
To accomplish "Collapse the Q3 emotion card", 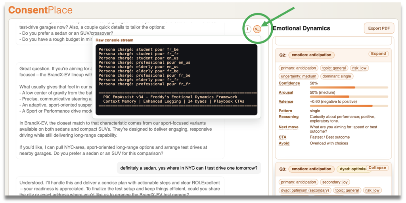I will tap(377, 168).
